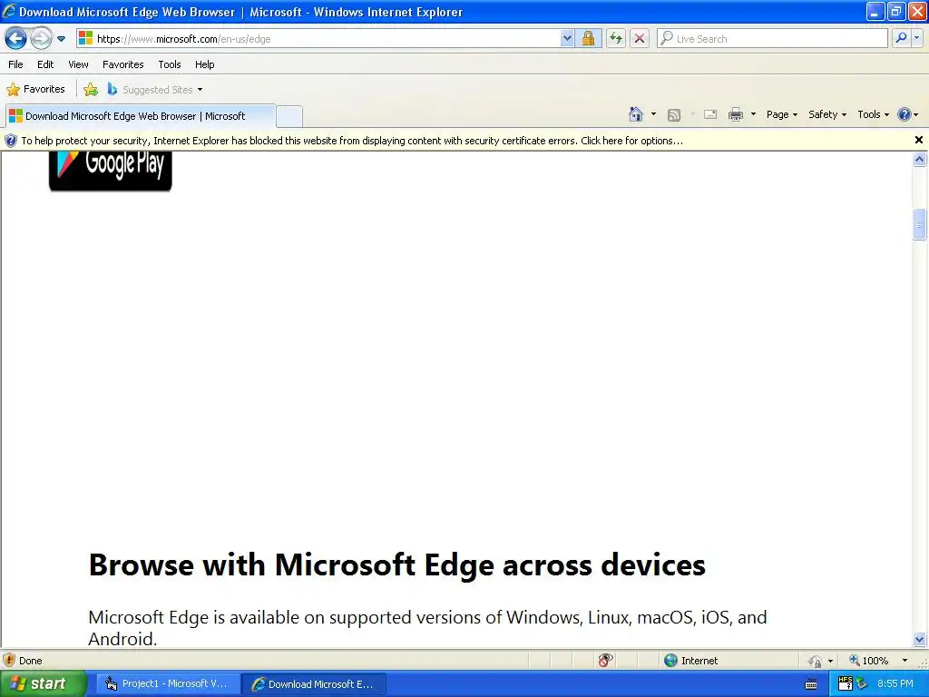Click the Home page icon
The width and height of the screenshot is (929, 697).
click(x=636, y=114)
